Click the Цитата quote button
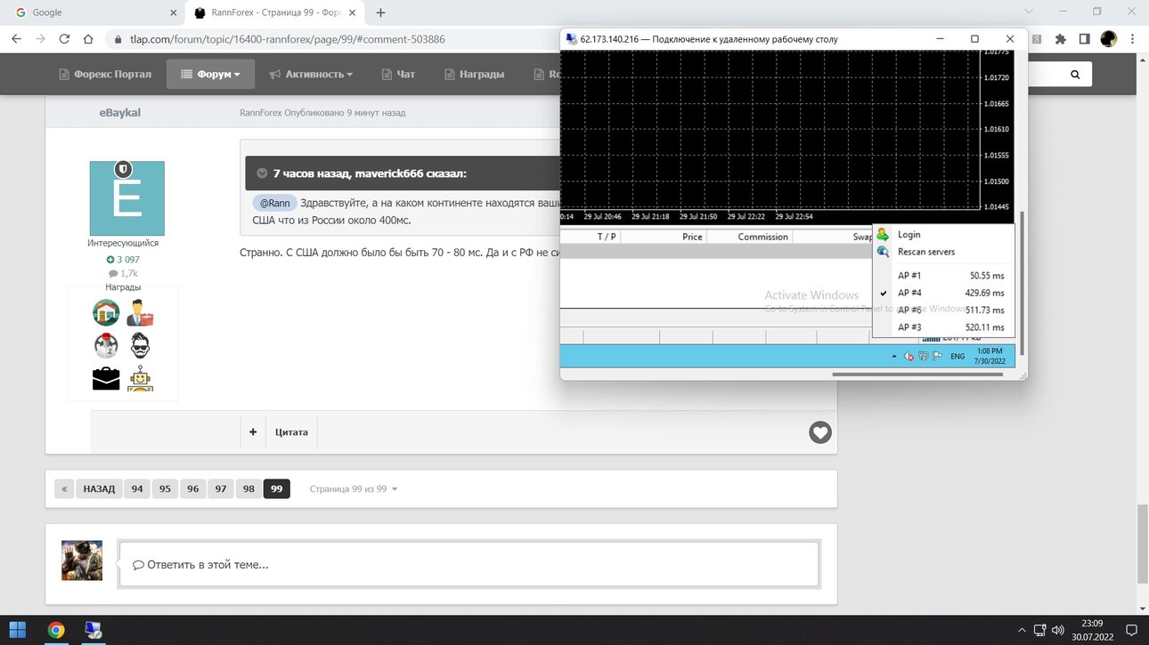 pos(291,432)
